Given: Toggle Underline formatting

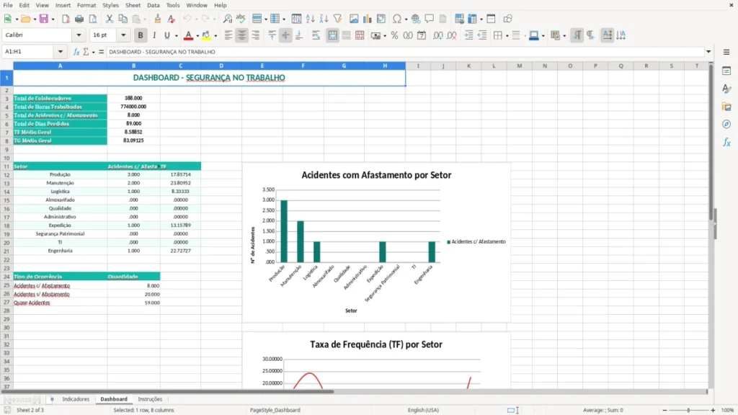Looking at the screenshot, I should [x=166, y=35].
